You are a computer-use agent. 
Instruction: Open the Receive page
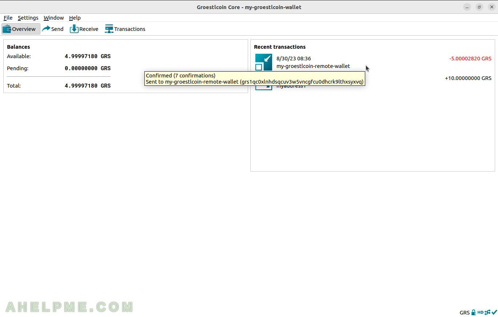(84, 29)
